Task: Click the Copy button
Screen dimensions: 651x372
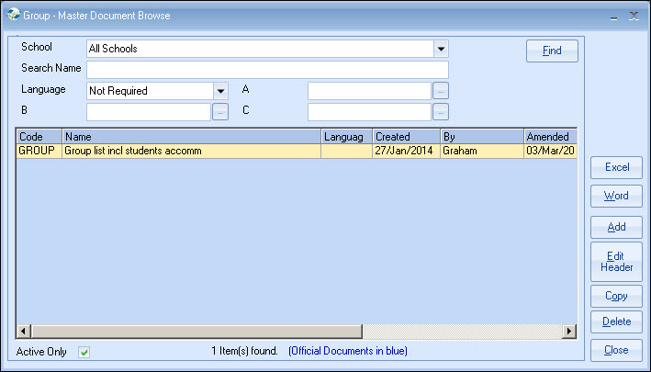Action: (616, 296)
